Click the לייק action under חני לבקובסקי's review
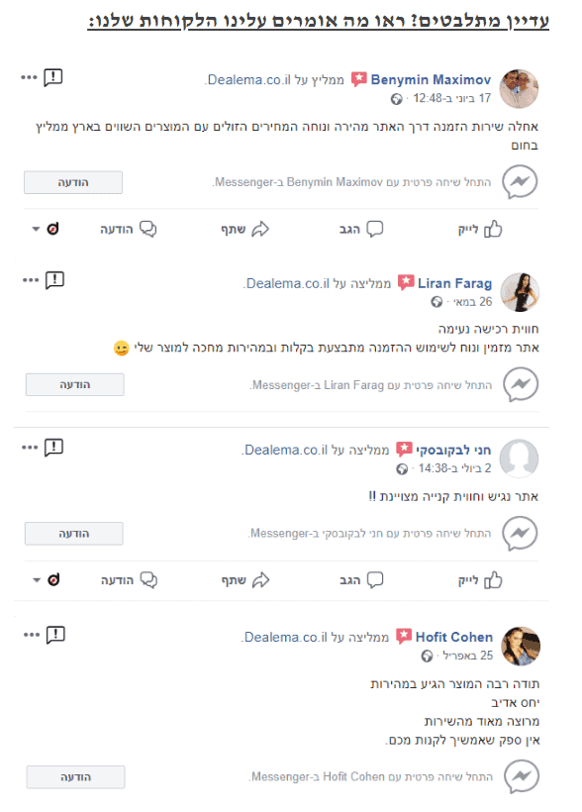This screenshot has width=582, height=812. 480,580
